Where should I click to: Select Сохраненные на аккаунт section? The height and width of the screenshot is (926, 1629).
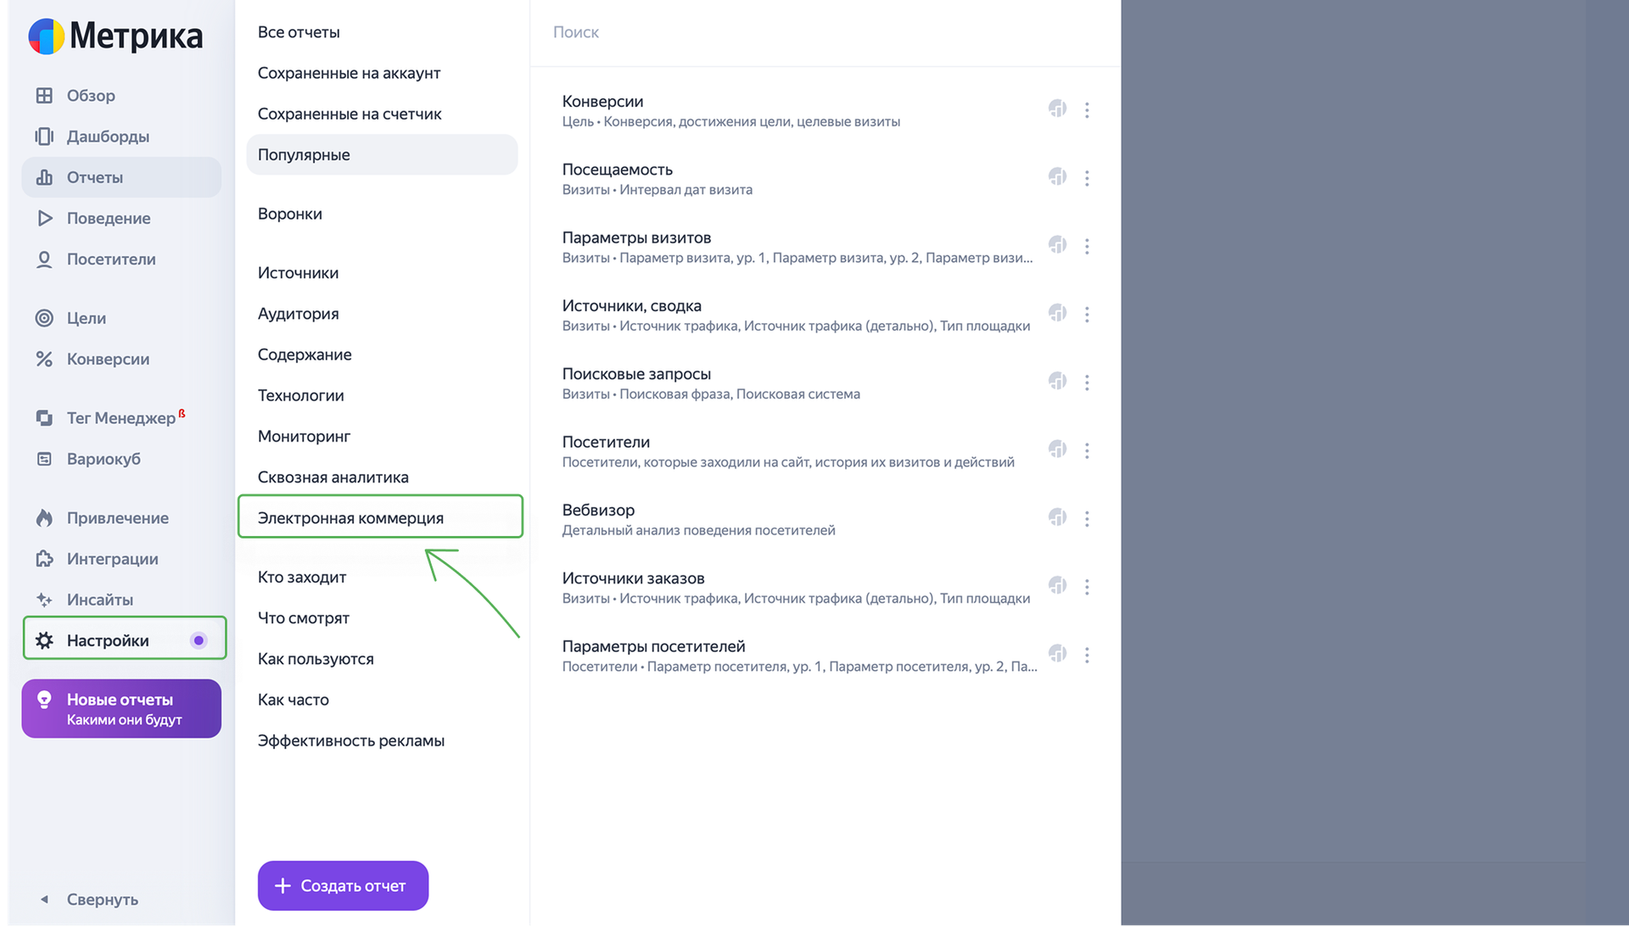[x=349, y=73]
